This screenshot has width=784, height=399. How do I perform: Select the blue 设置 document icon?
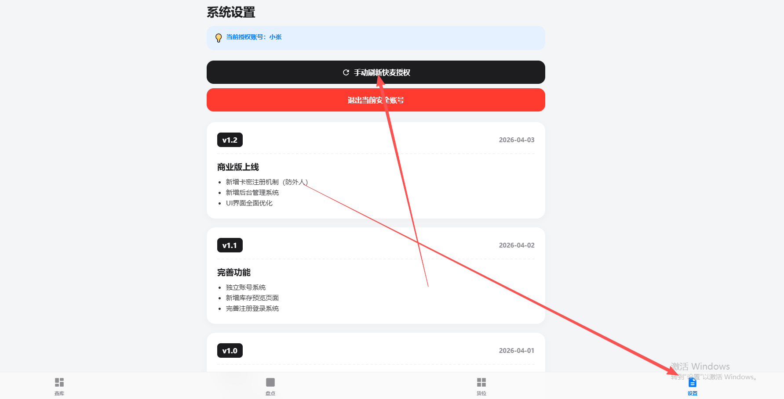tap(693, 382)
